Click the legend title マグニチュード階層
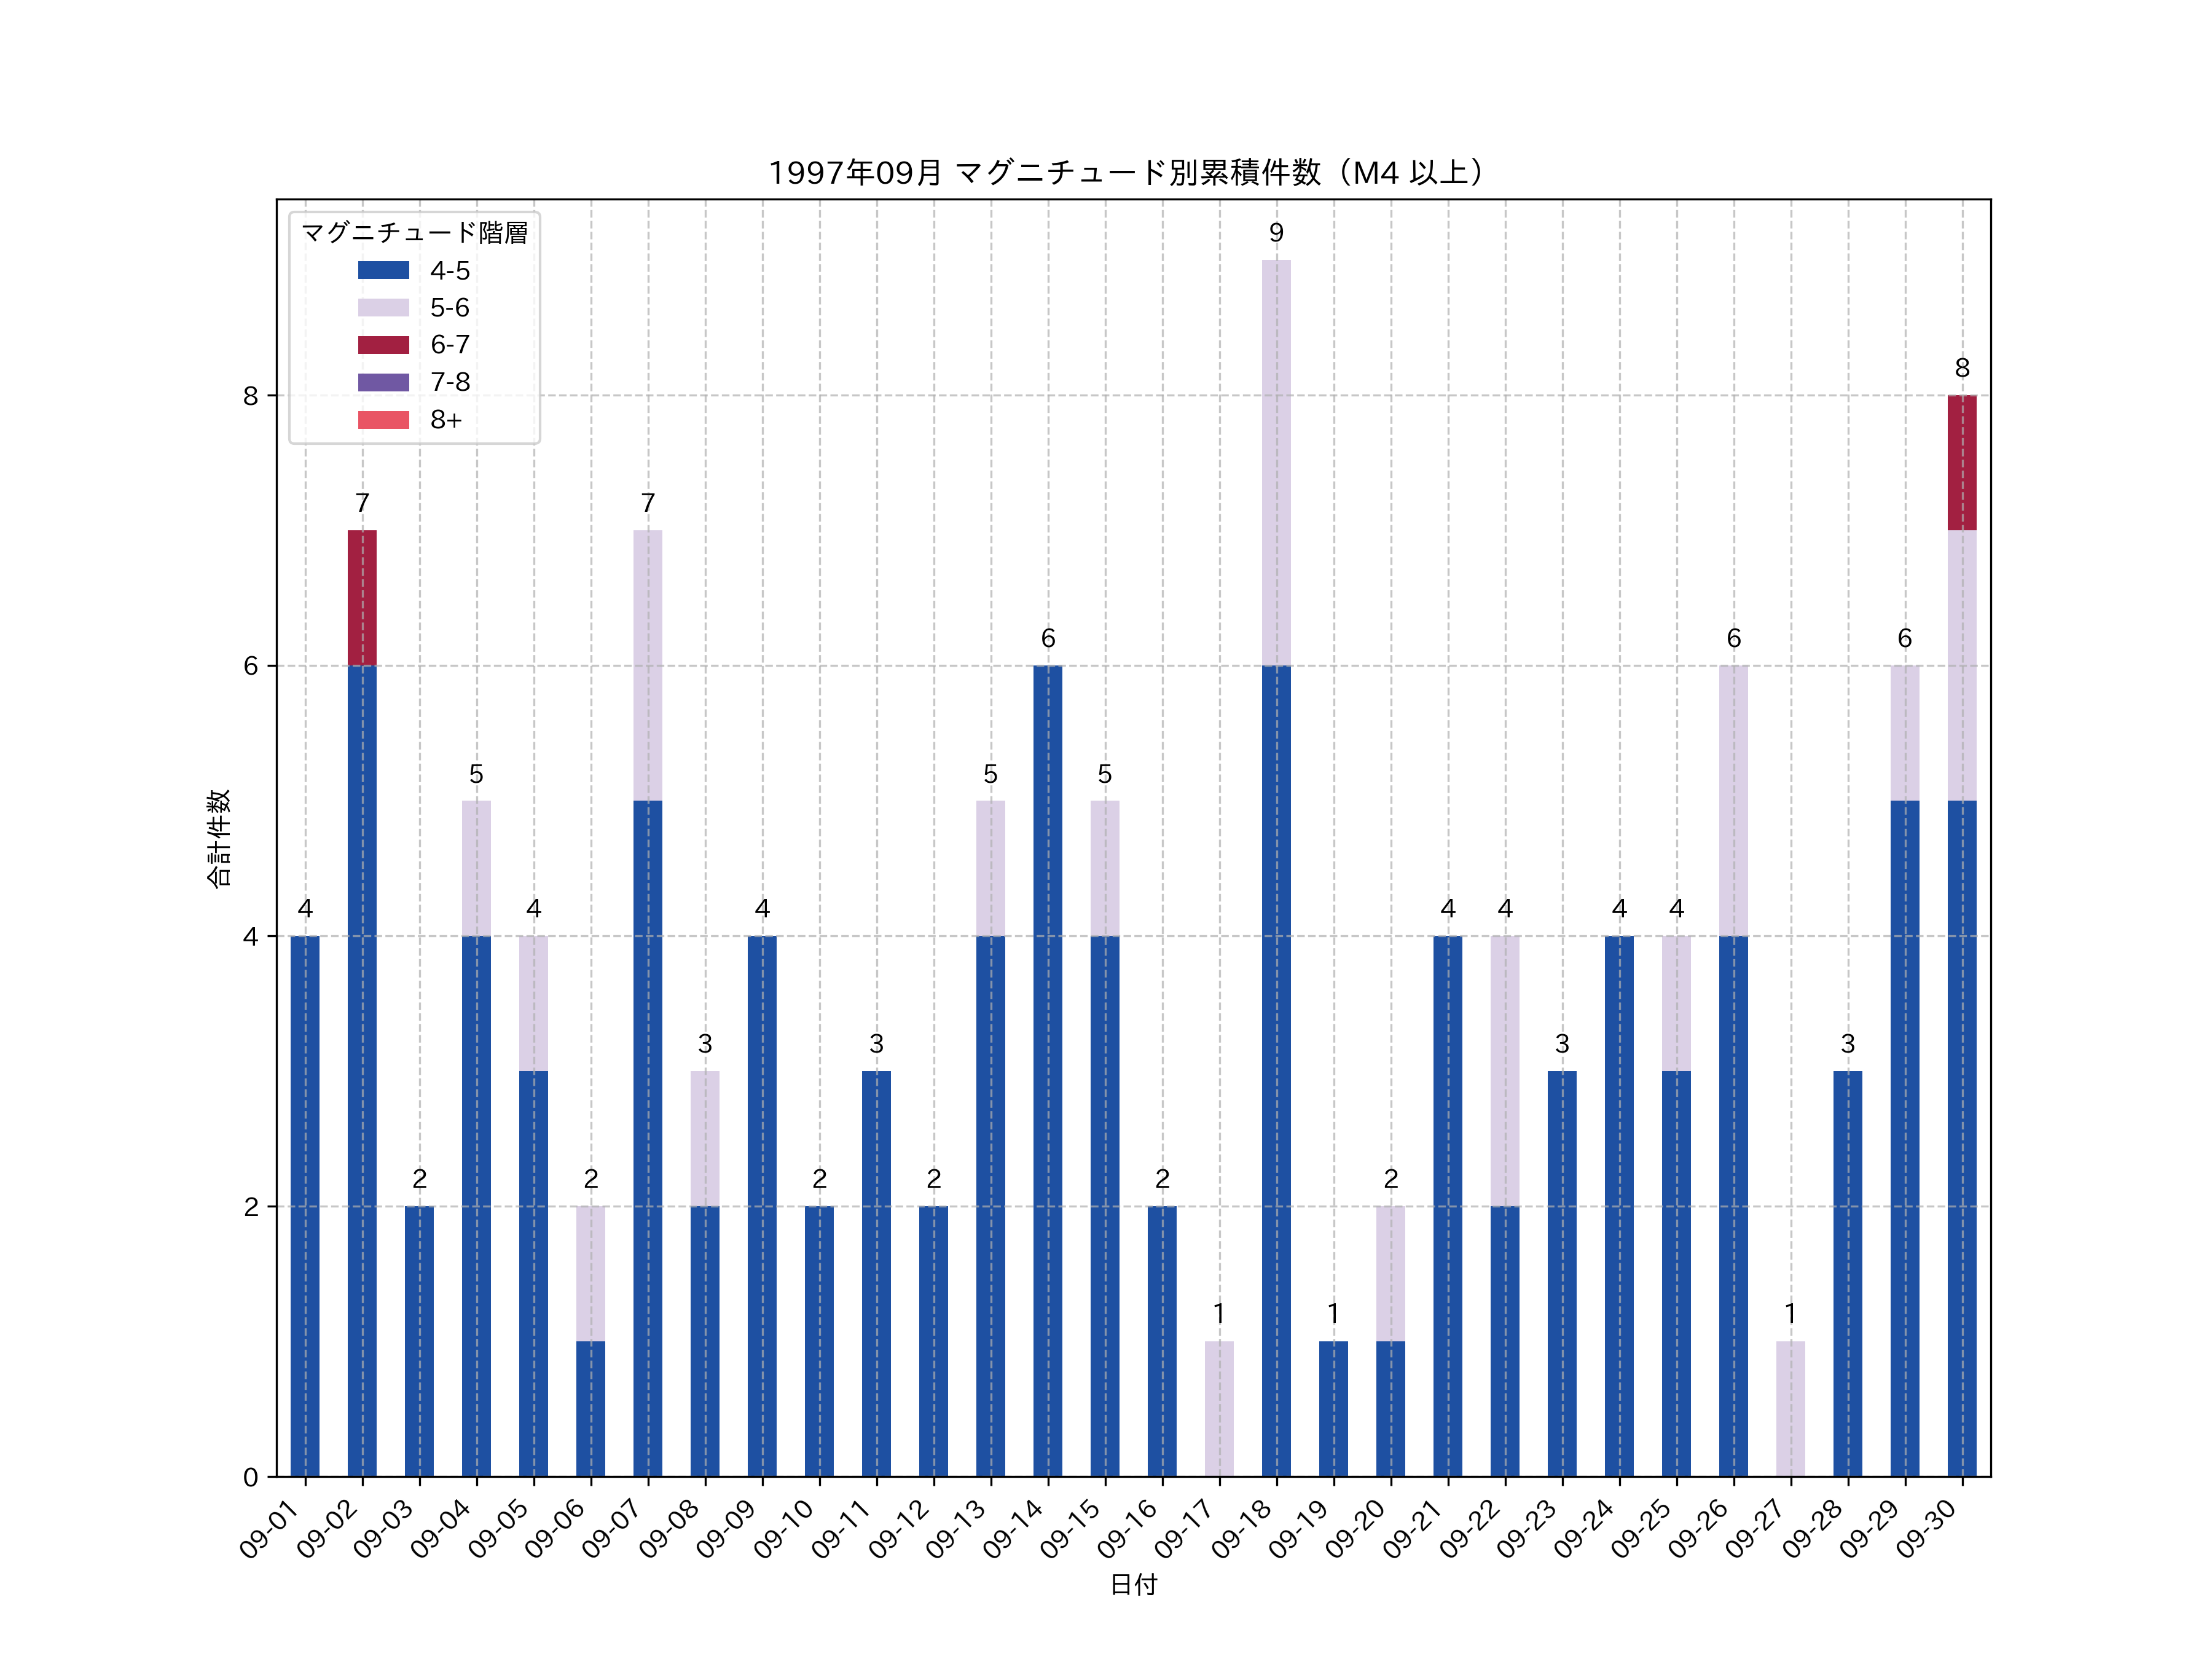 [x=414, y=233]
